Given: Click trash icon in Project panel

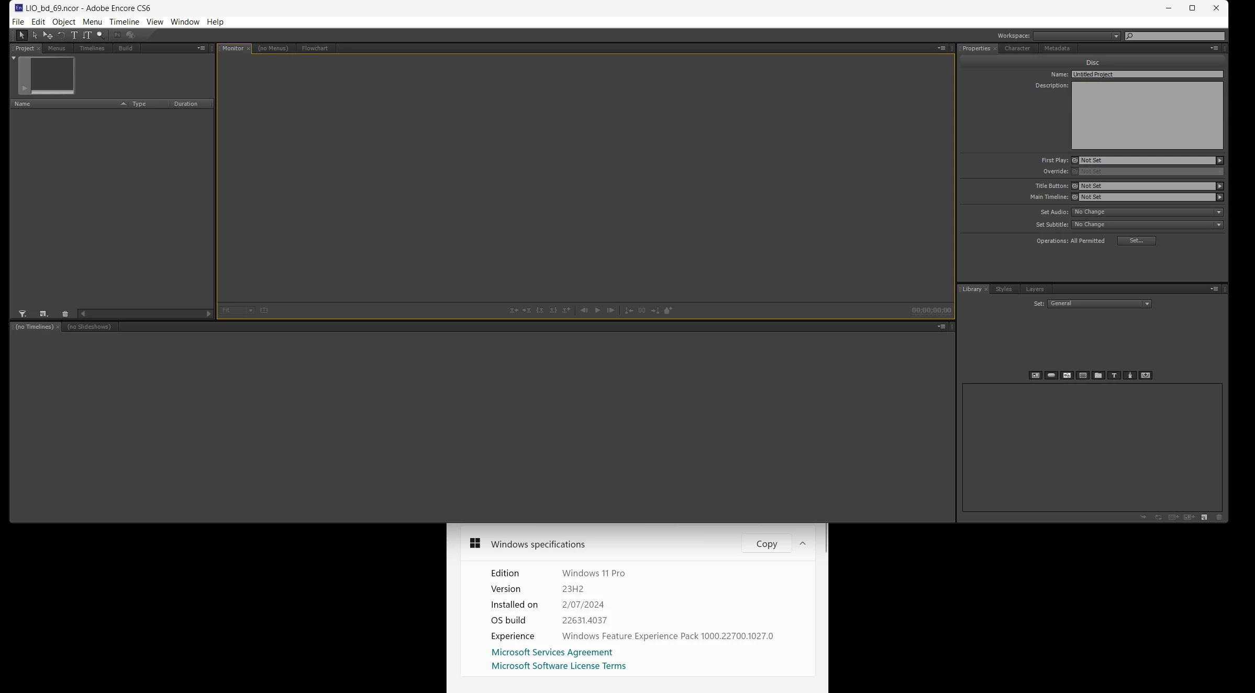Looking at the screenshot, I should pyautogui.click(x=65, y=314).
